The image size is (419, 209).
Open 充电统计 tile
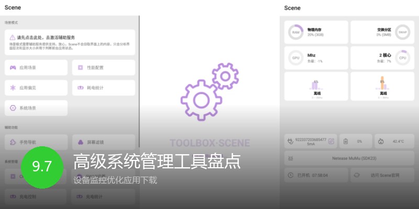pyautogui.click(x=103, y=197)
